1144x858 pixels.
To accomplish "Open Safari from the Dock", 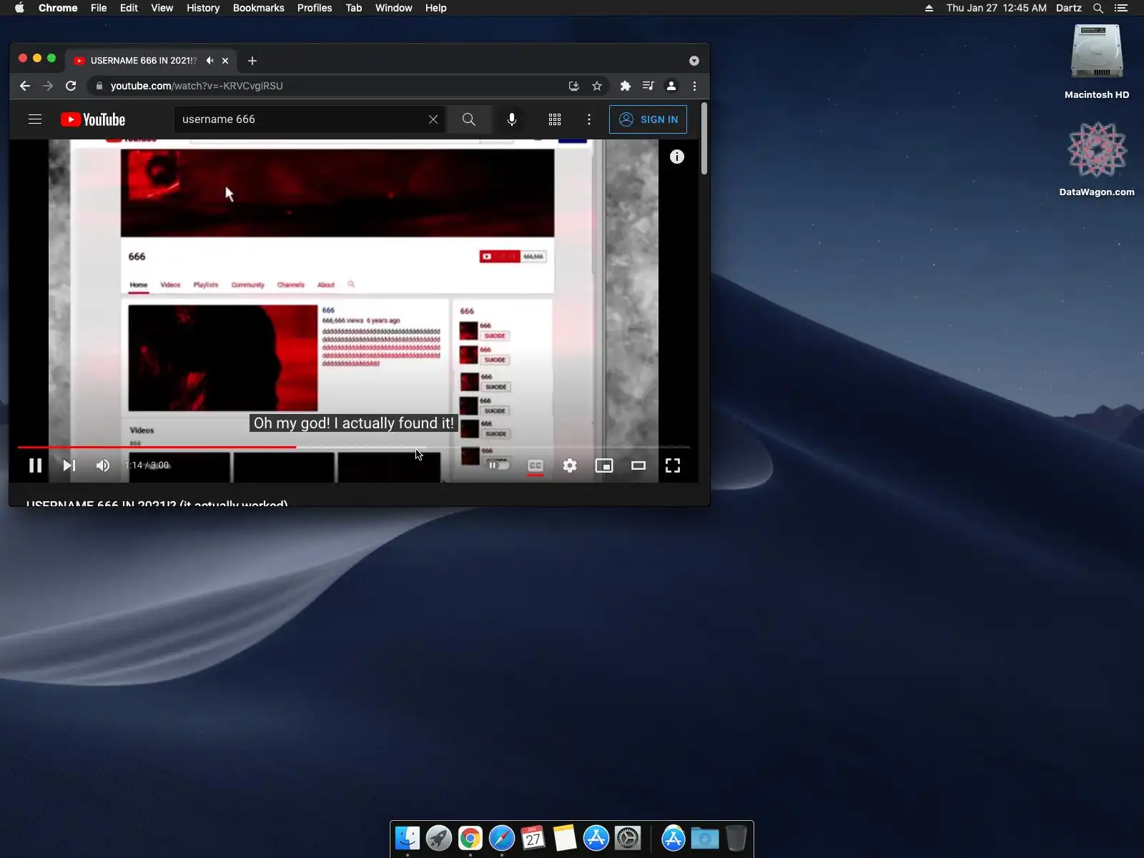I will click(x=502, y=838).
